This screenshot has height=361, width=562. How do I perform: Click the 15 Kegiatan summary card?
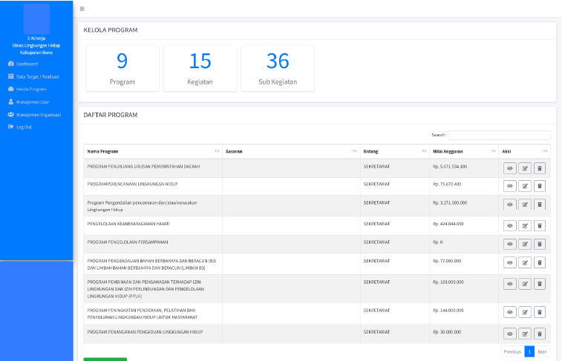coord(200,69)
